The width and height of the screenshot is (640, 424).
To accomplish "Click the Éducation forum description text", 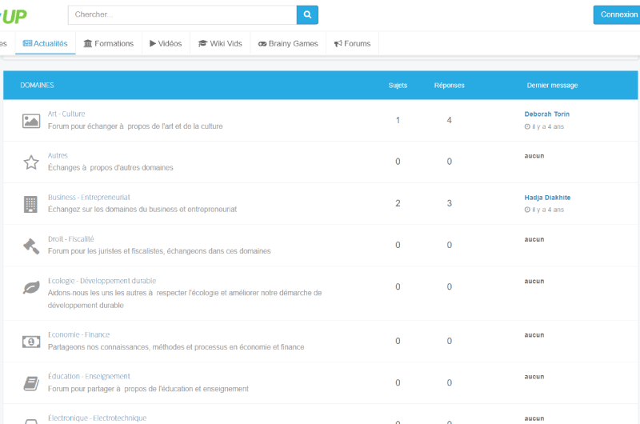I will coord(148,389).
